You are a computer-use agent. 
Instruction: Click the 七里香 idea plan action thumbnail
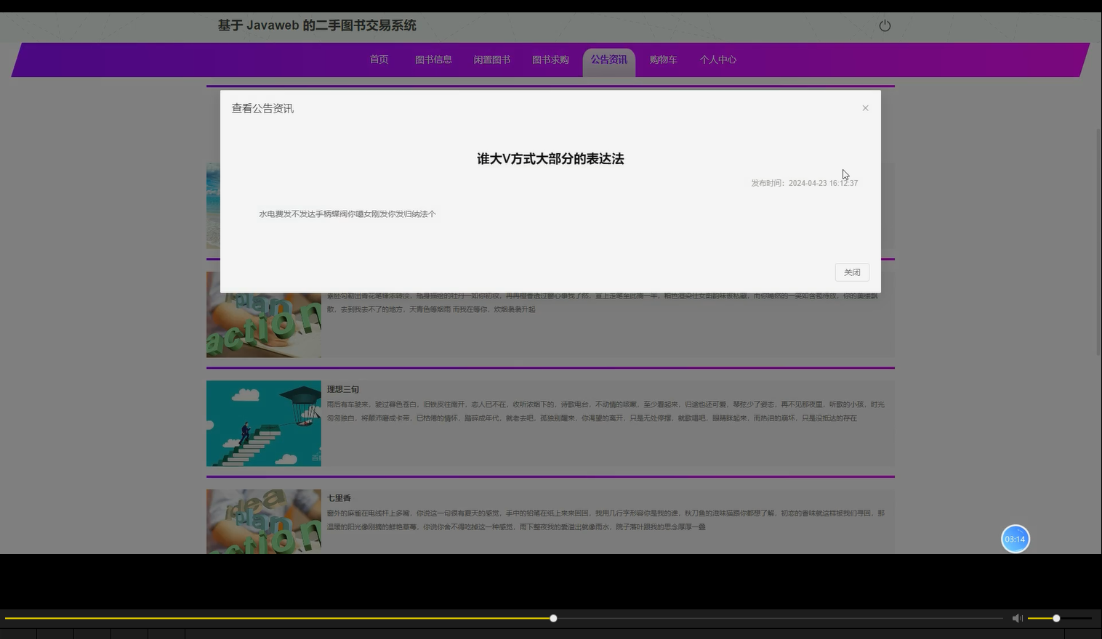coord(264,521)
